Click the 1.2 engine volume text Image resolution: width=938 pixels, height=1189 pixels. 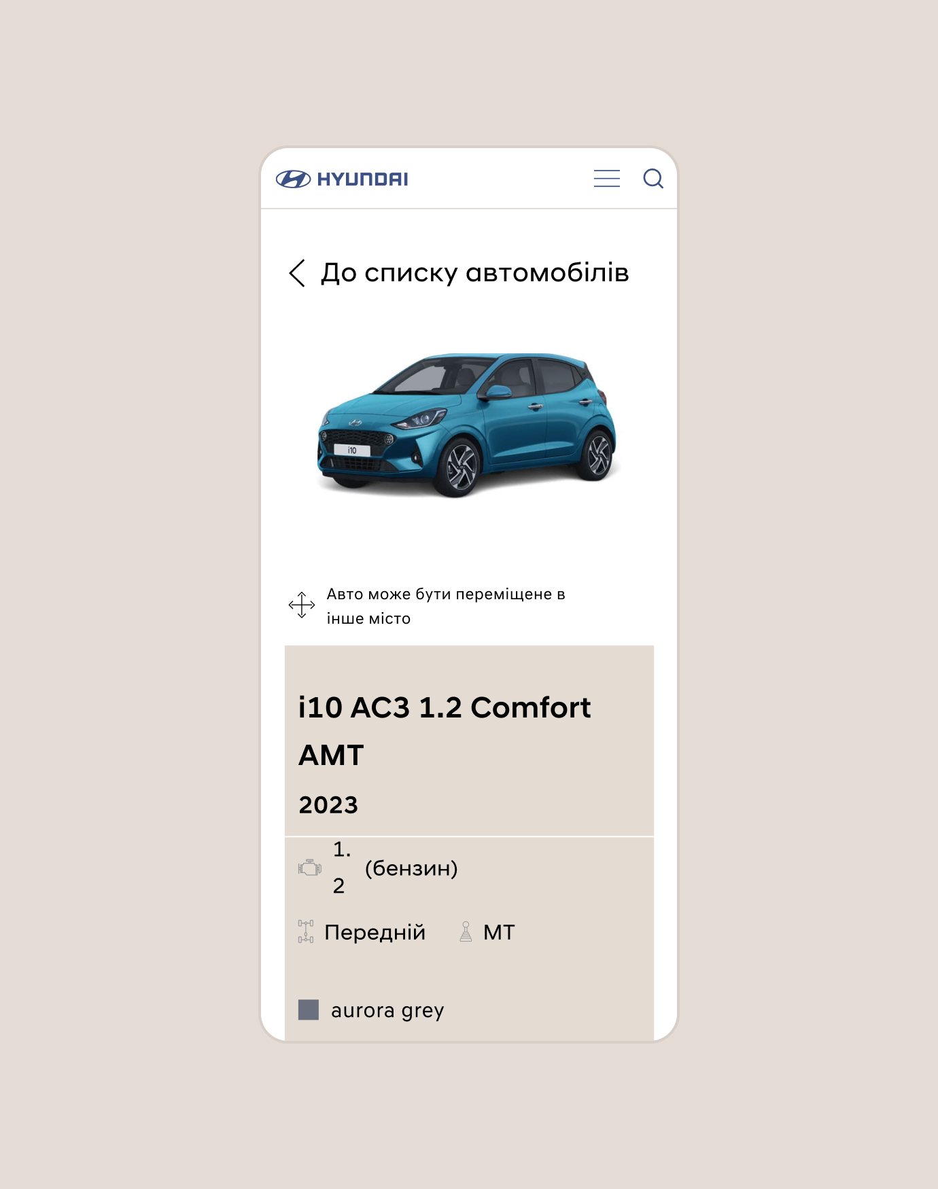click(342, 868)
